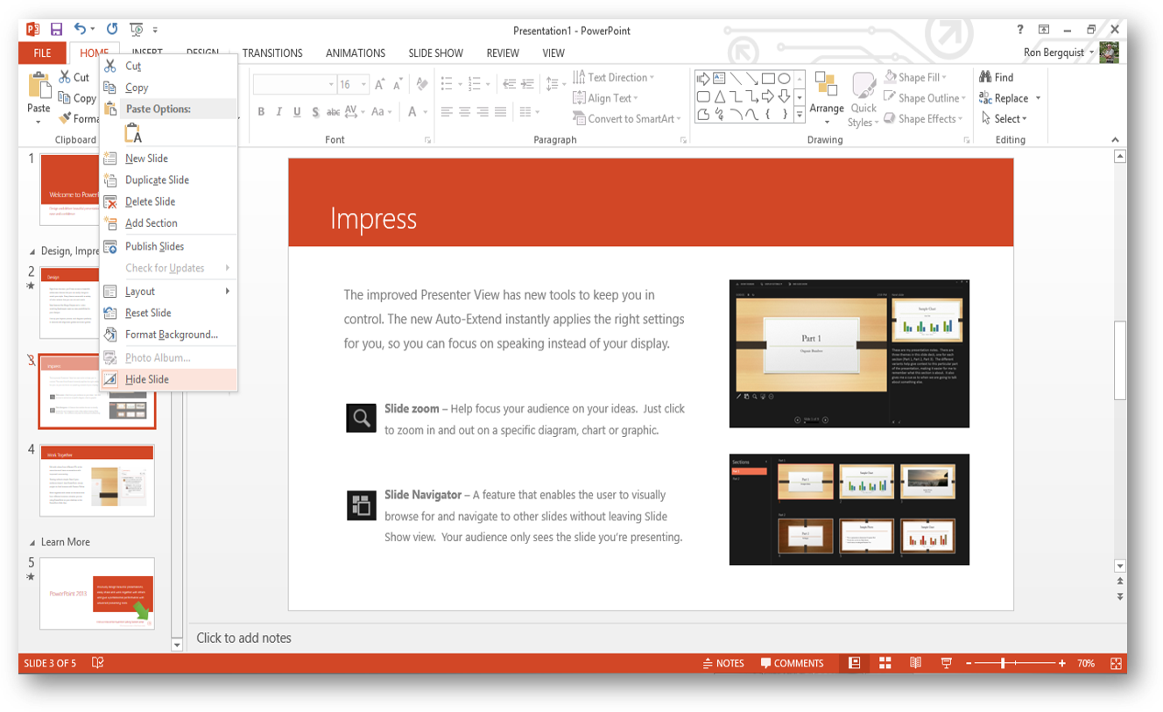
Task: Collapse the Learn More section
Action: pos(33,542)
